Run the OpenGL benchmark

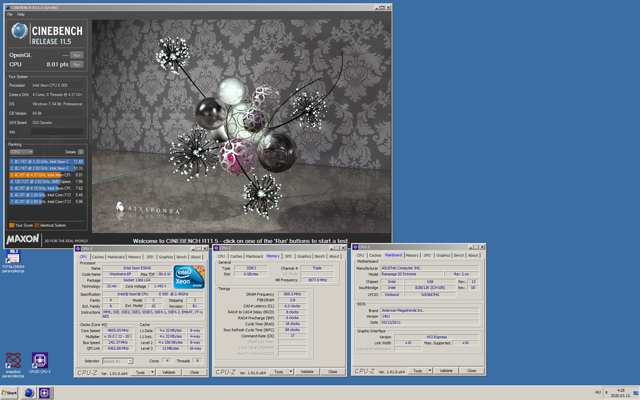[77, 55]
